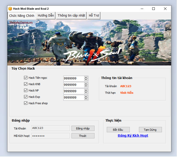Close the Hack Mod Blade and Soul window
The image size is (177, 157).
pos(165,9)
